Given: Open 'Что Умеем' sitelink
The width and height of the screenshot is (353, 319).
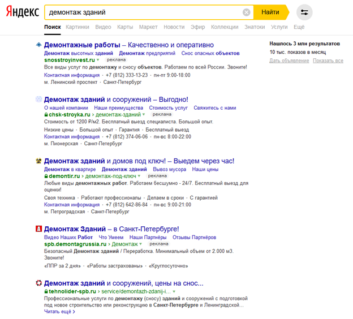Looking at the screenshot, I should coord(111,238).
